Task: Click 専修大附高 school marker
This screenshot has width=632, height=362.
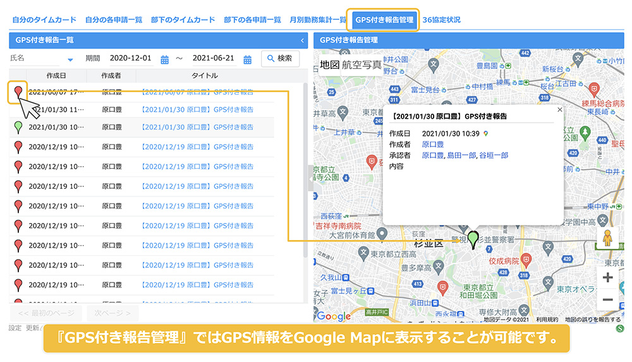Action: pyautogui.click(x=523, y=310)
